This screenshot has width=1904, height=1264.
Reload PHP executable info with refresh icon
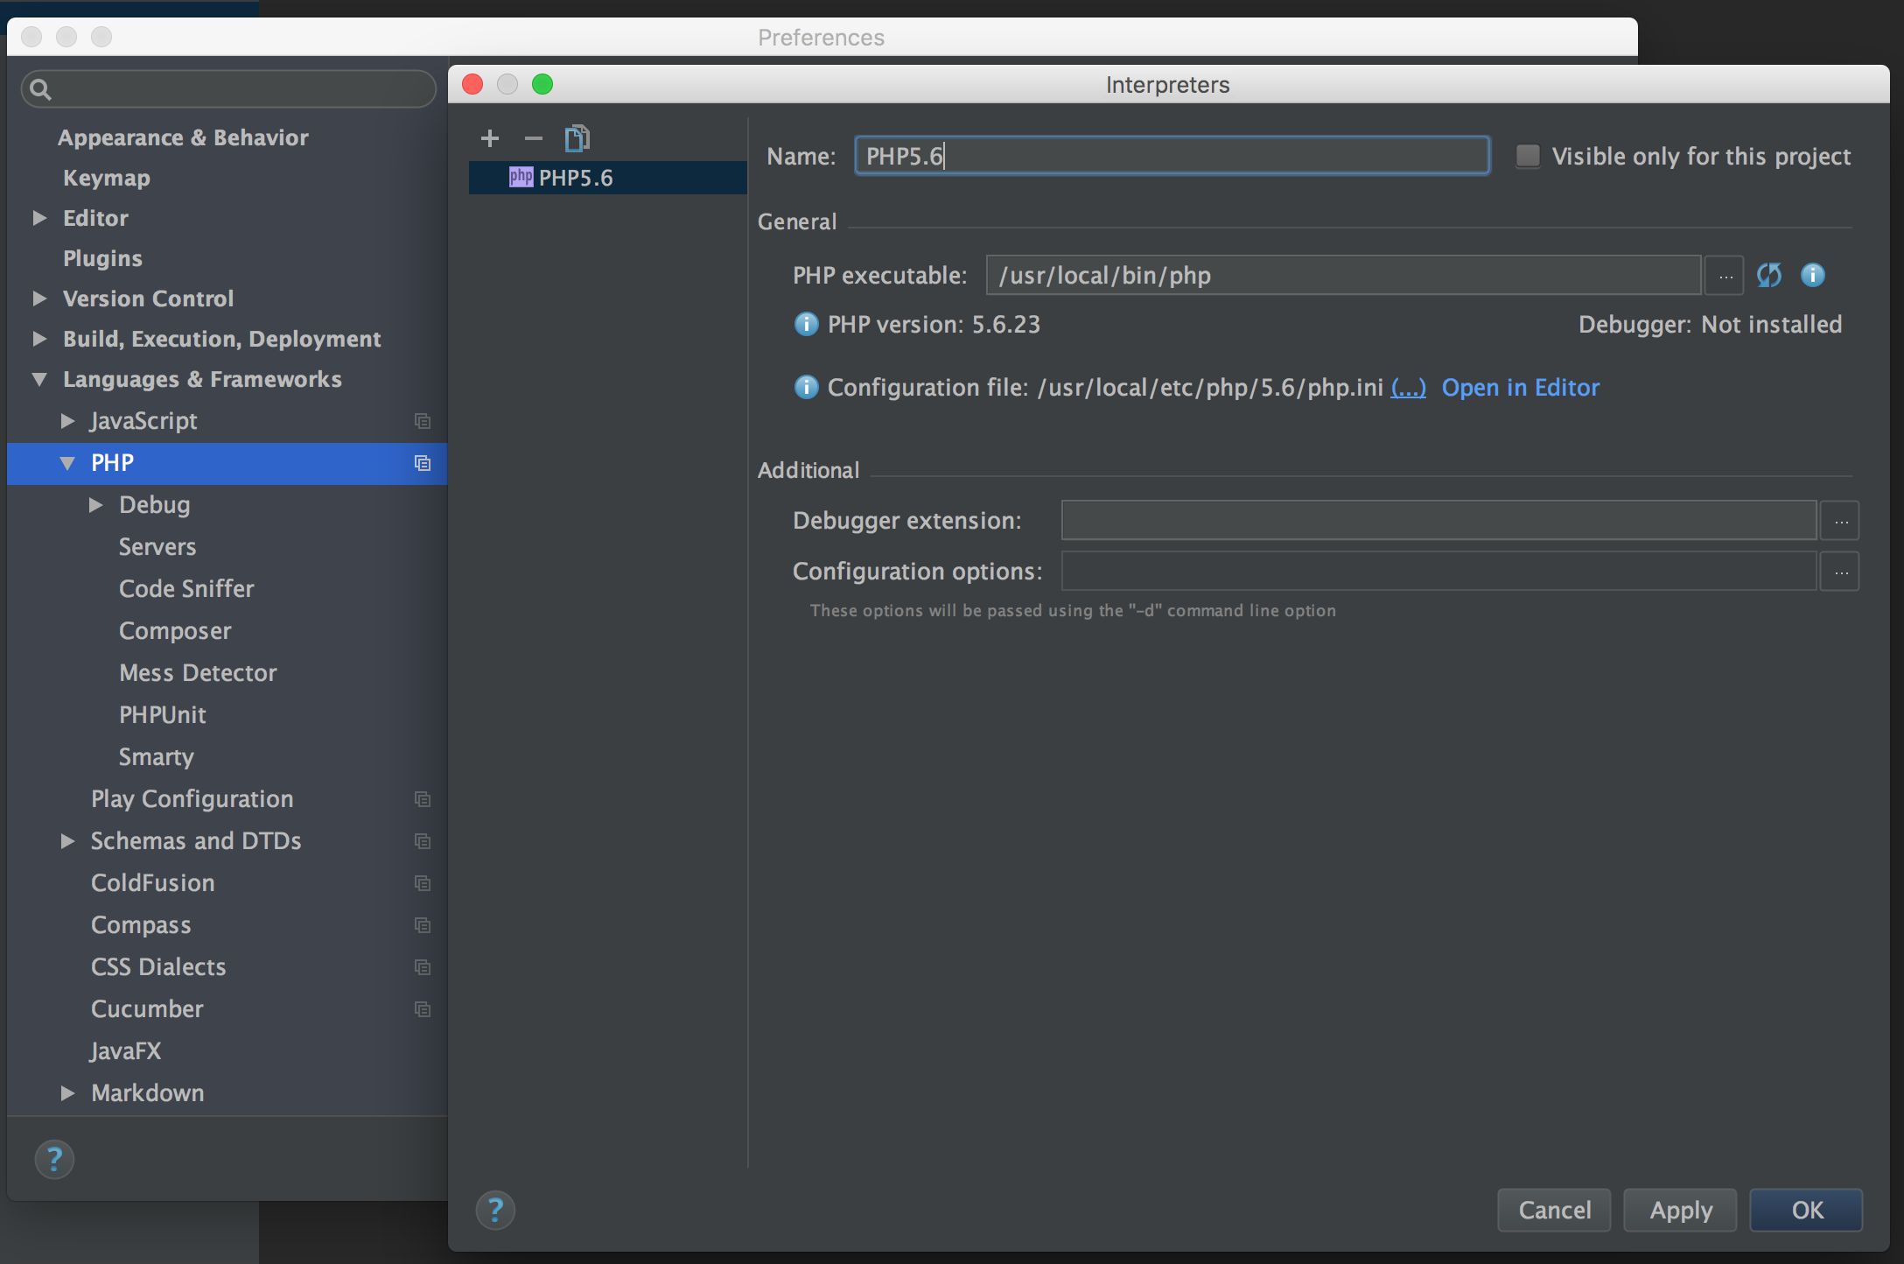(x=1768, y=276)
